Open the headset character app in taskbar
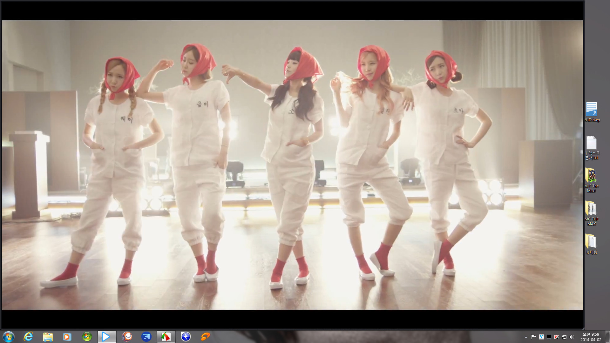The height and width of the screenshot is (343, 610). point(127,337)
